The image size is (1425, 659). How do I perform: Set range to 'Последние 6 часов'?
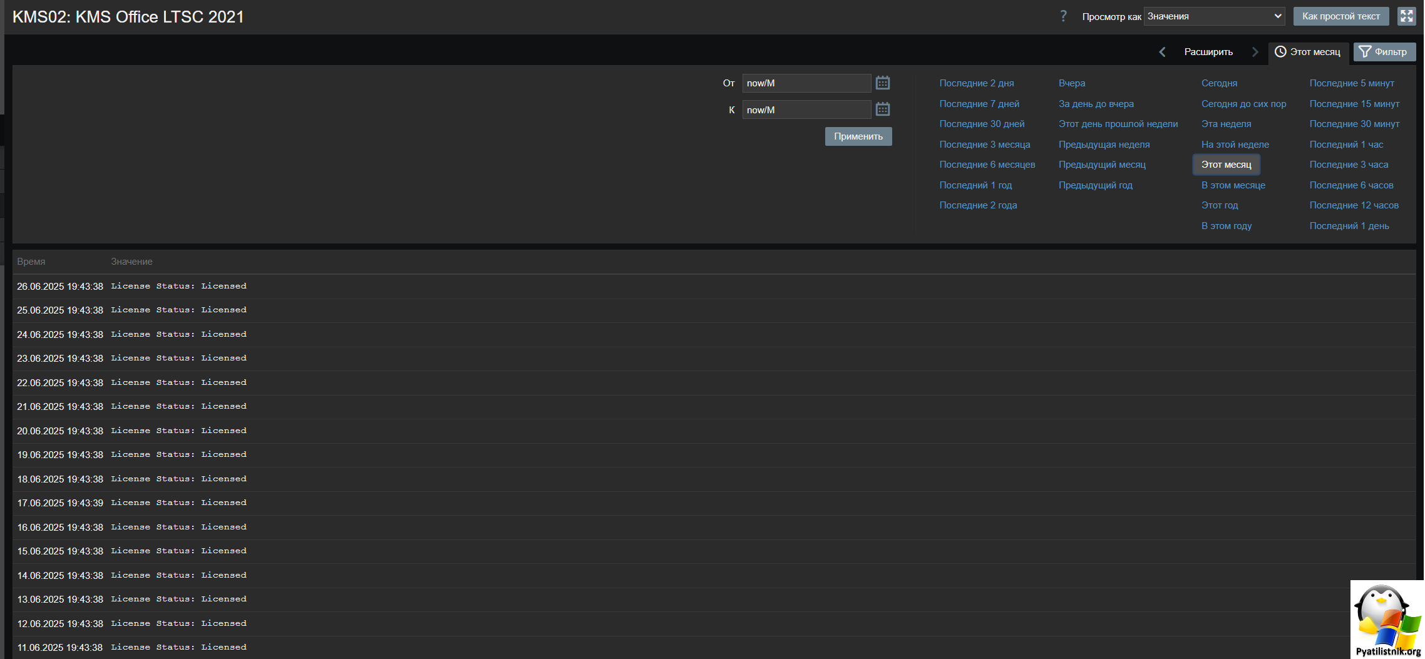click(x=1351, y=185)
